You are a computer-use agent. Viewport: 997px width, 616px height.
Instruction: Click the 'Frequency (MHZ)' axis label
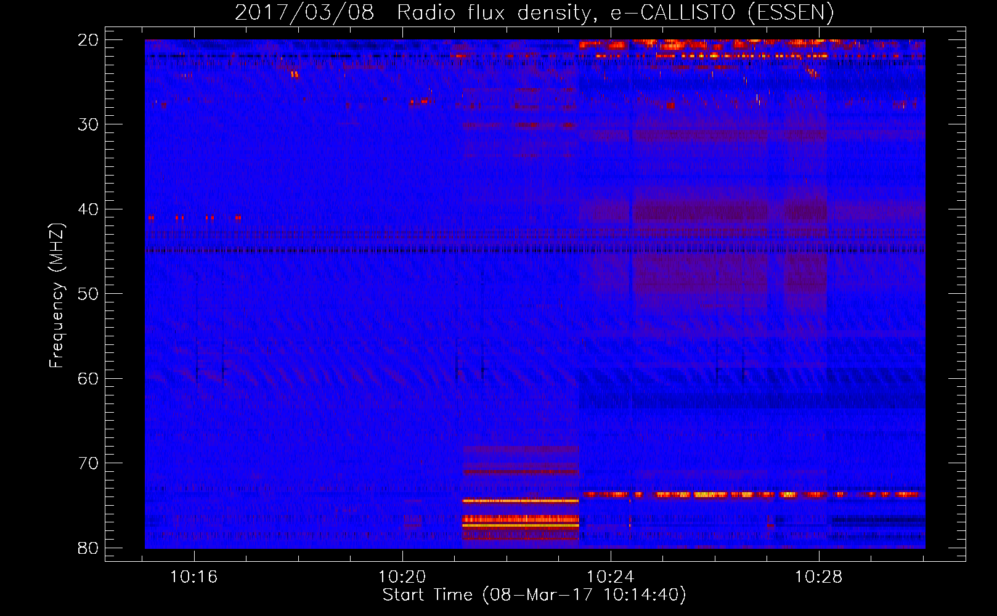(57, 296)
